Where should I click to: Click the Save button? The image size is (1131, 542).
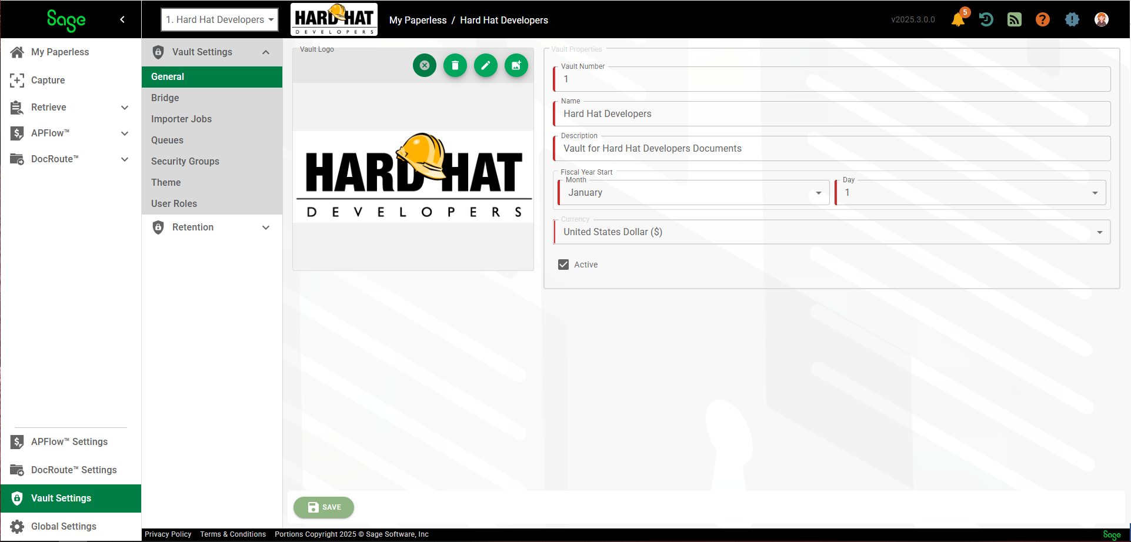tap(324, 507)
